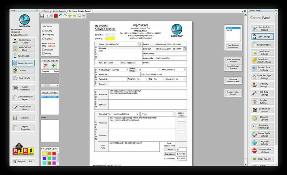Expand the solution Type dropdown
This screenshot has width=287, height=175.
click(x=173, y=114)
